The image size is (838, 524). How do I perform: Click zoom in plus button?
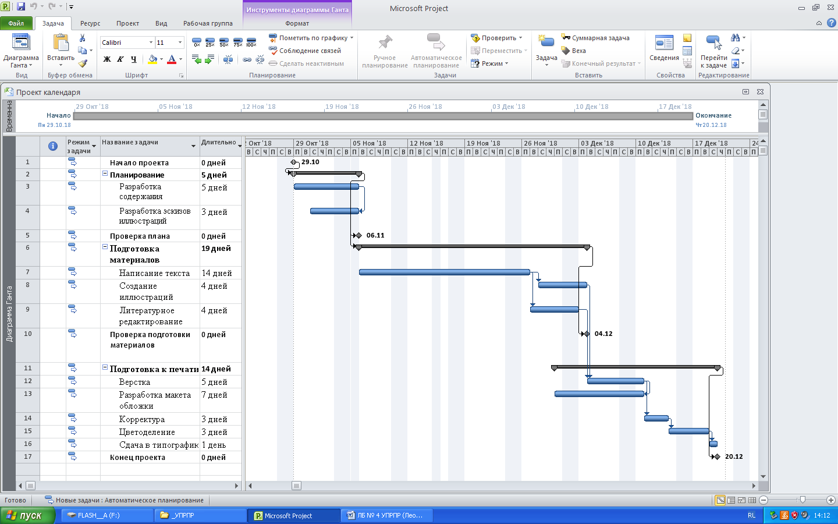(831, 500)
